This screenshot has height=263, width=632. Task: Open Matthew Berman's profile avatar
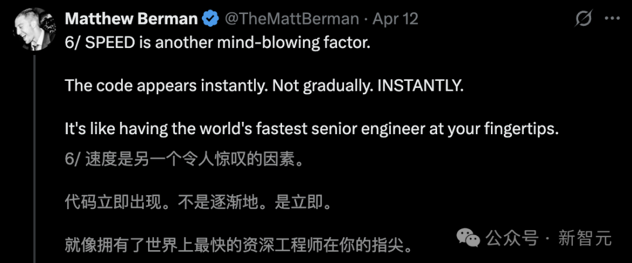coord(35,29)
